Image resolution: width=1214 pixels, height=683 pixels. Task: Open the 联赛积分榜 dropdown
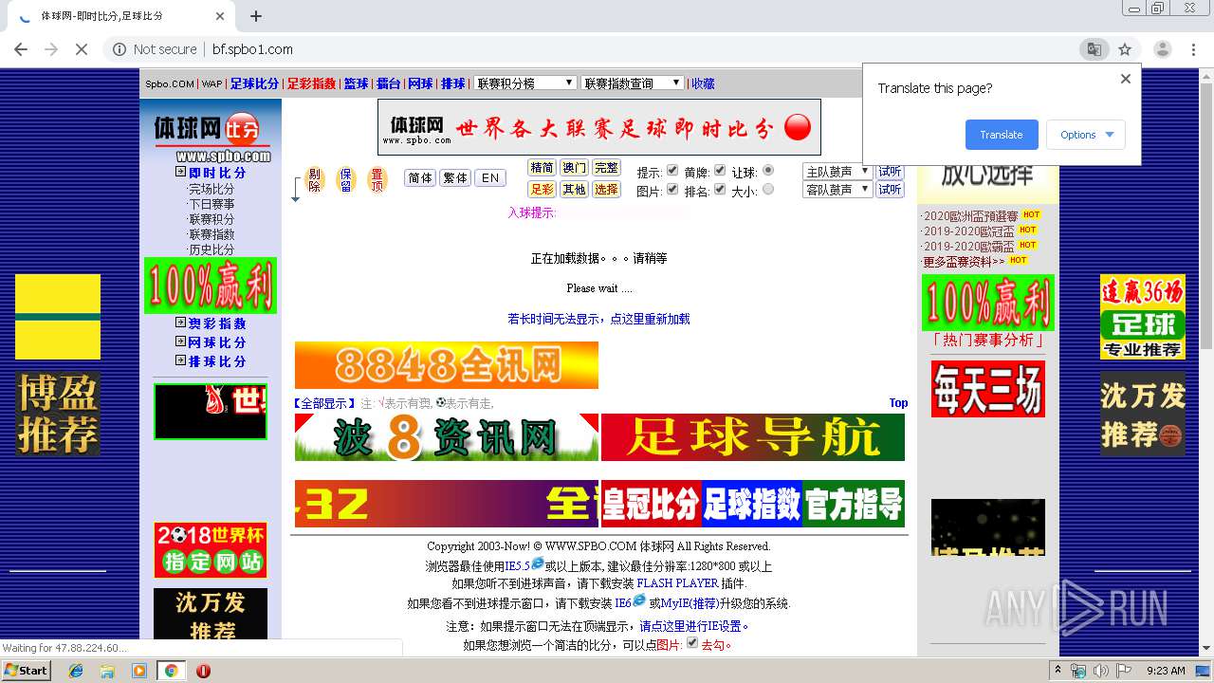pyautogui.click(x=525, y=83)
